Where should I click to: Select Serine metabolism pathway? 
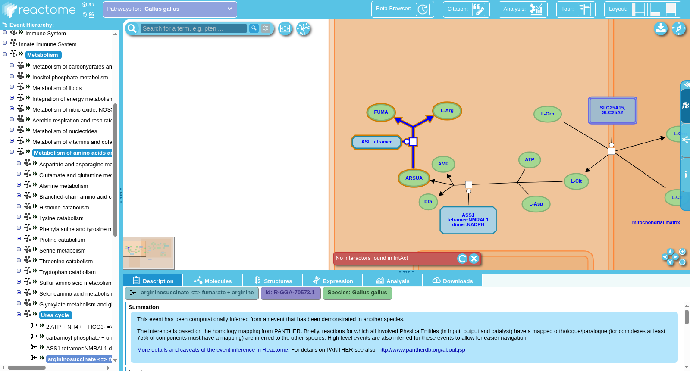[x=63, y=251]
